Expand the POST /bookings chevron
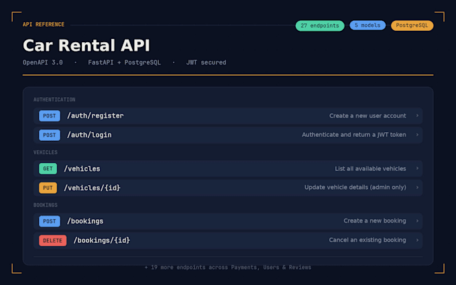The image size is (456, 285). pos(417,221)
